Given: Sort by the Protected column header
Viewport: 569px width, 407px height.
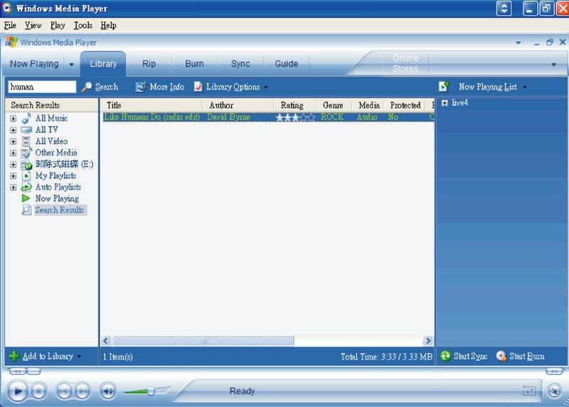Looking at the screenshot, I should click(405, 105).
